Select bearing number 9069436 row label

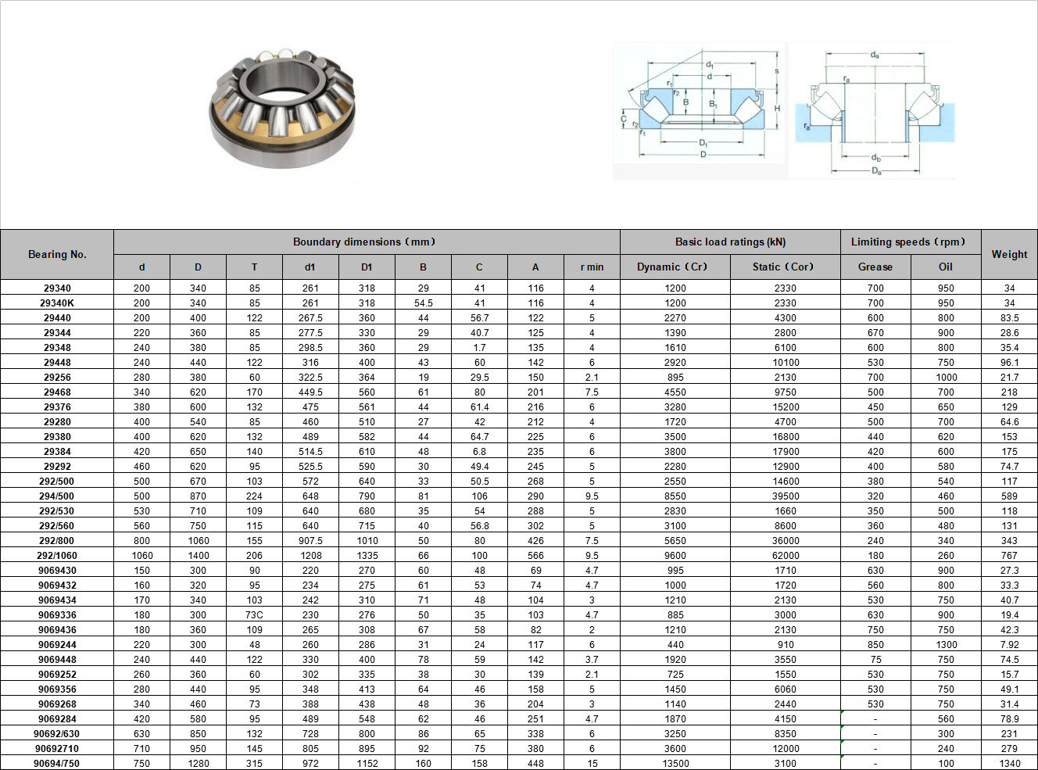[57, 630]
